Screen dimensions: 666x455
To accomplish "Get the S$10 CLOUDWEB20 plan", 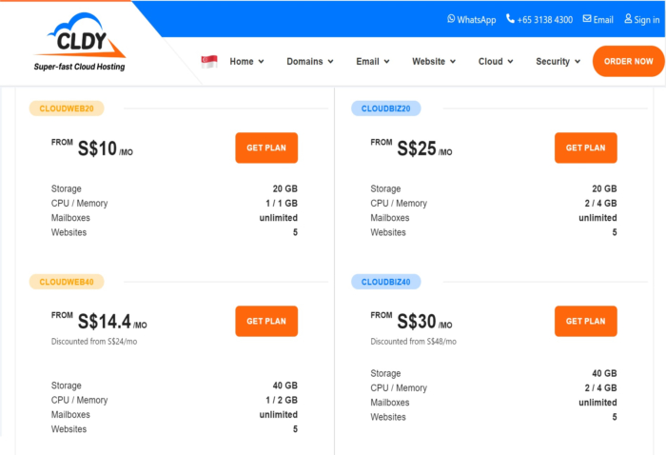I will pyautogui.click(x=266, y=148).
